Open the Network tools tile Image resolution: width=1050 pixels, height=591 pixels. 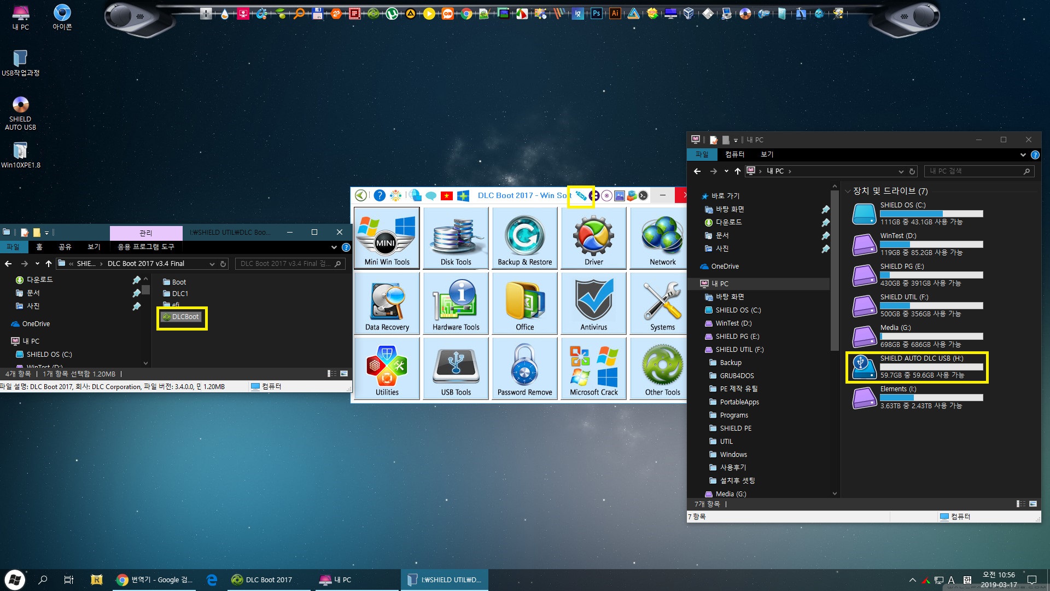click(659, 238)
